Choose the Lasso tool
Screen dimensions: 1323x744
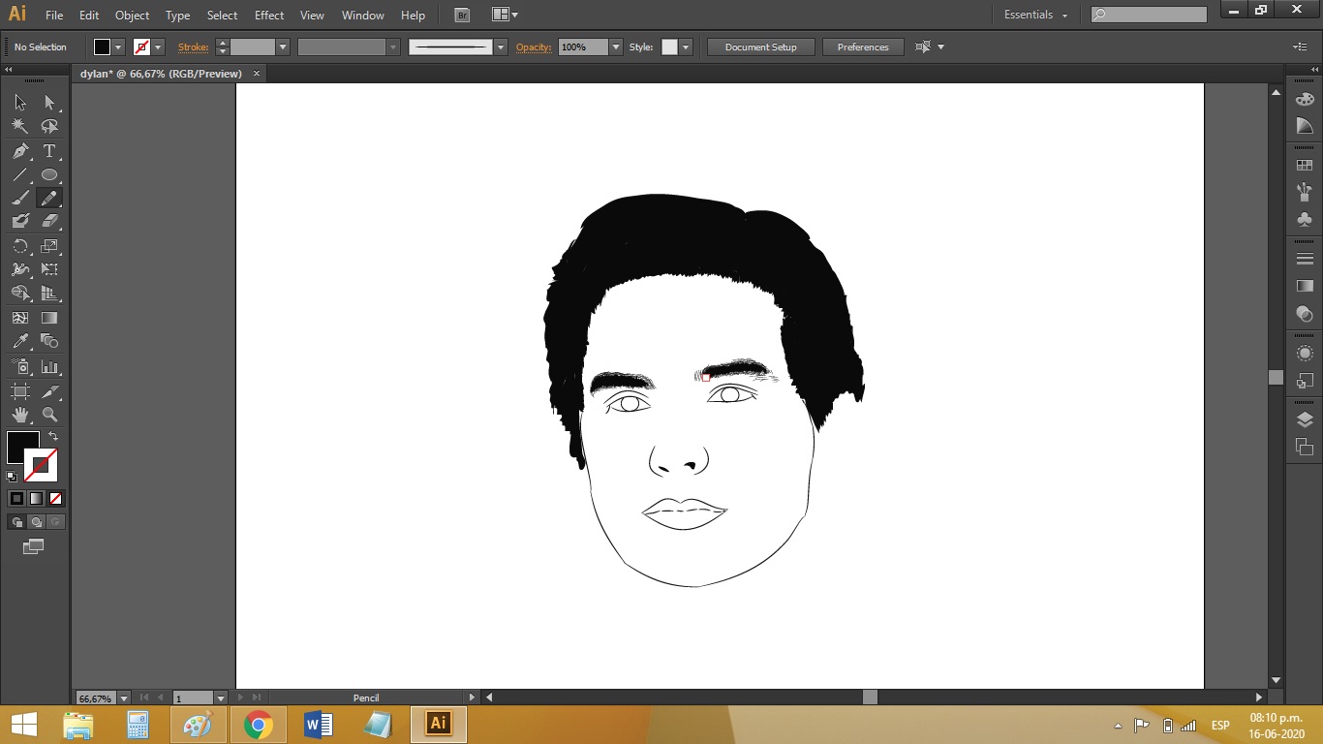tap(49, 127)
